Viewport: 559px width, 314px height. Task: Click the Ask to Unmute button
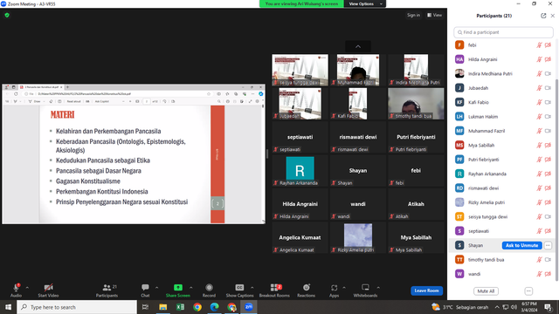(x=522, y=245)
